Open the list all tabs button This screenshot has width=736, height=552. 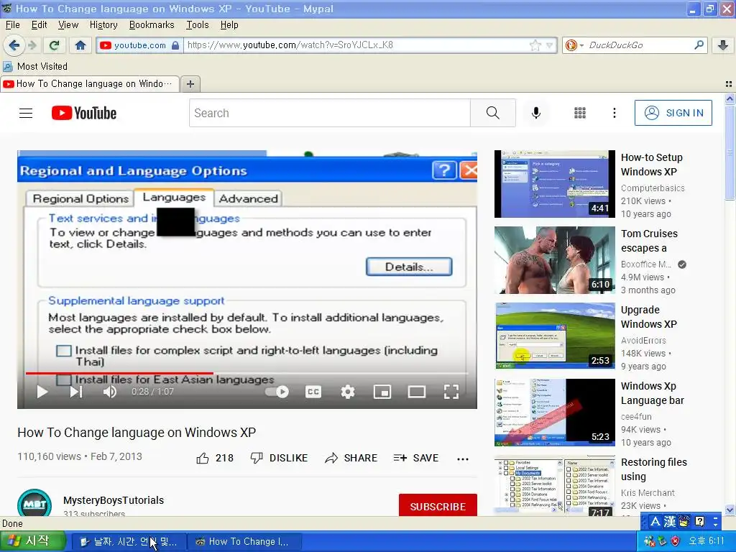[729, 84]
